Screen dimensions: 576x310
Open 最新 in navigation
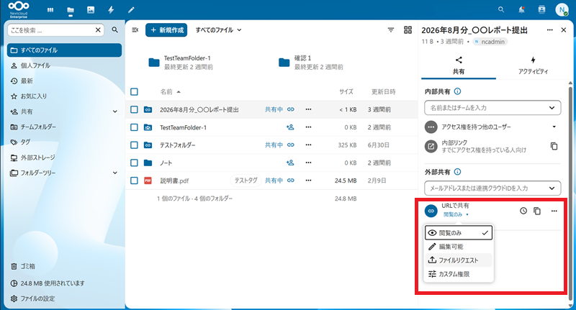coord(64,81)
